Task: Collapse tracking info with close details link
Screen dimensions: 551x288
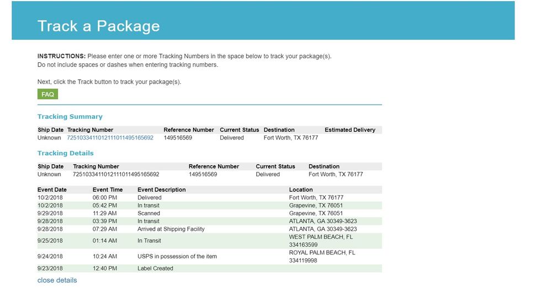Action: pyautogui.click(x=57, y=280)
